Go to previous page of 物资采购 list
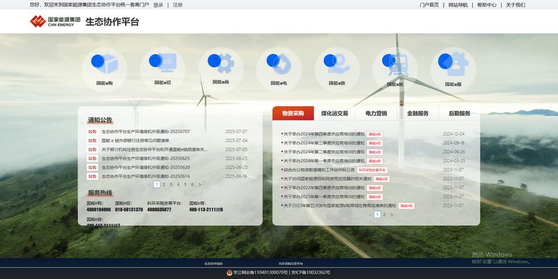Image resolution: width=558 pixels, height=279 pixels. [x=370, y=214]
